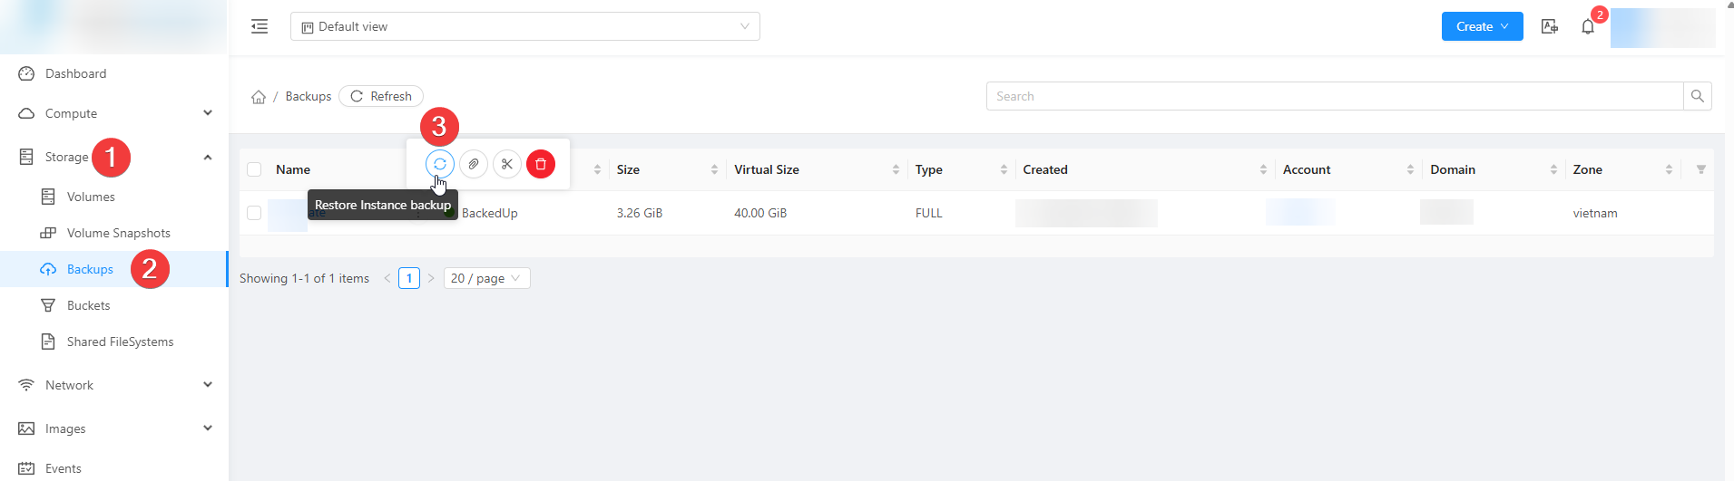The width and height of the screenshot is (1734, 481).
Task: Check the checkbox for the backup row
Action: 254,213
